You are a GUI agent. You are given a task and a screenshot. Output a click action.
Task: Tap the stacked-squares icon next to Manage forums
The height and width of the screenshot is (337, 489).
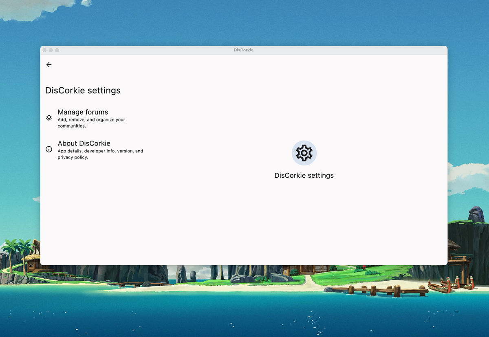[x=48, y=118]
